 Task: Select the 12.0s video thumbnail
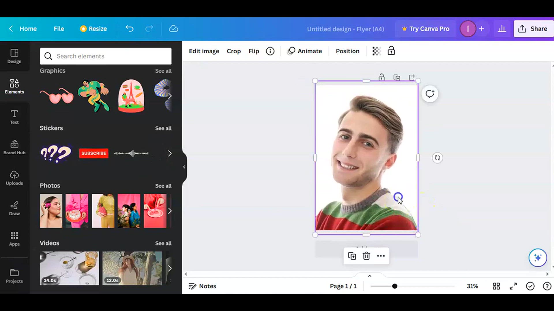(x=132, y=268)
